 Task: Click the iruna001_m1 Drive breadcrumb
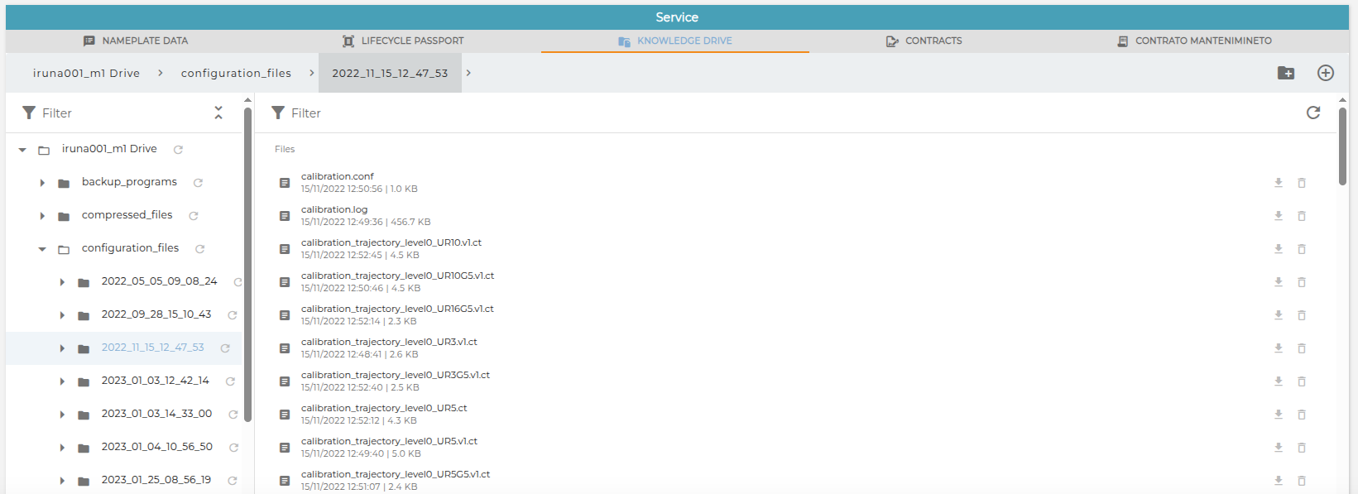(x=86, y=73)
